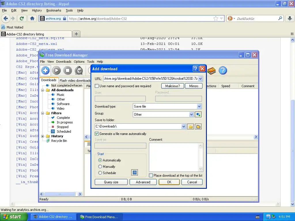The image size is (295, 221).
Task: Bookmark this page with star icon
Action: point(215,18)
